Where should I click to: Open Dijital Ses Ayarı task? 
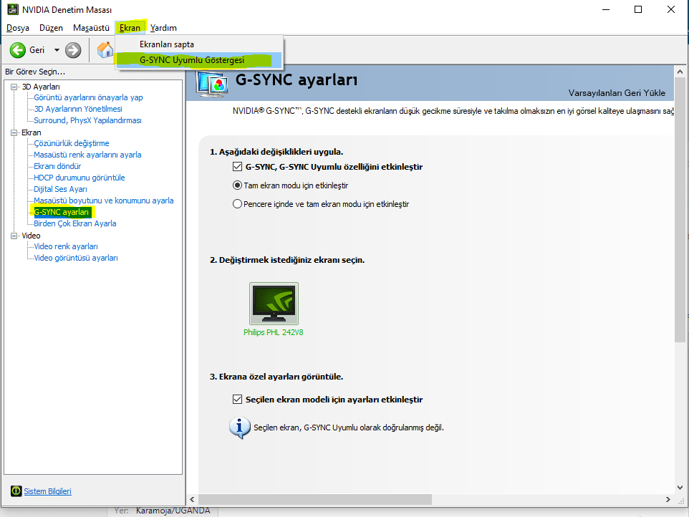[61, 189]
